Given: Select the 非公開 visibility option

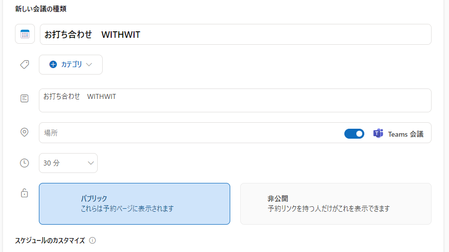Looking at the screenshot, I should point(335,204).
